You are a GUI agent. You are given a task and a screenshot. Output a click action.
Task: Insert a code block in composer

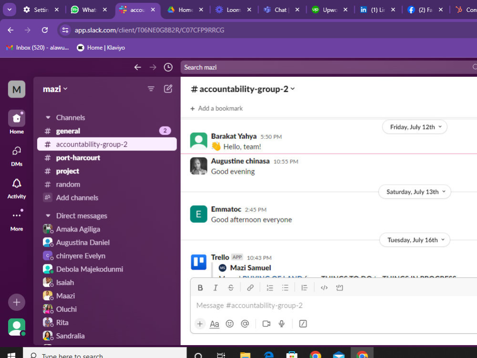tap(340, 288)
